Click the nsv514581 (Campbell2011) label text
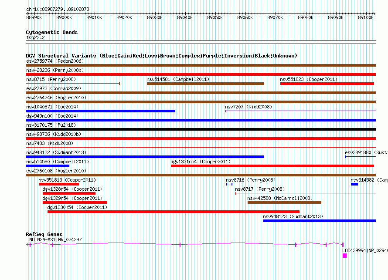The image size is (388, 280). pos(178,79)
